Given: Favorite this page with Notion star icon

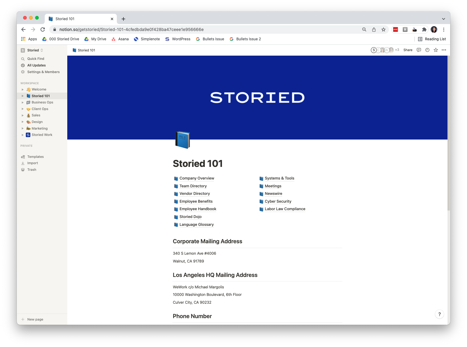Looking at the screenshot, I should tap(436, 50).
